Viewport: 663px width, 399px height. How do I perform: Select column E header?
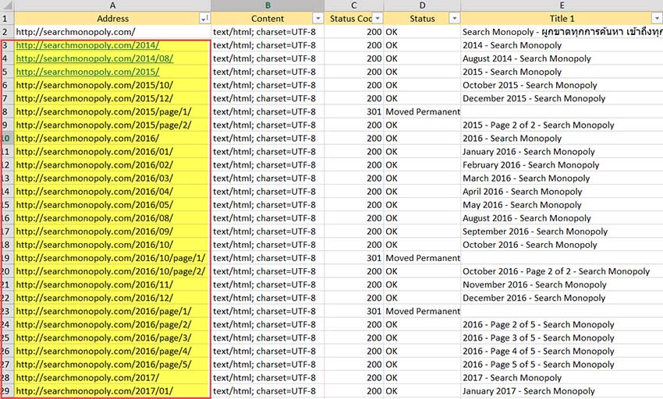(x=562, y=5)
